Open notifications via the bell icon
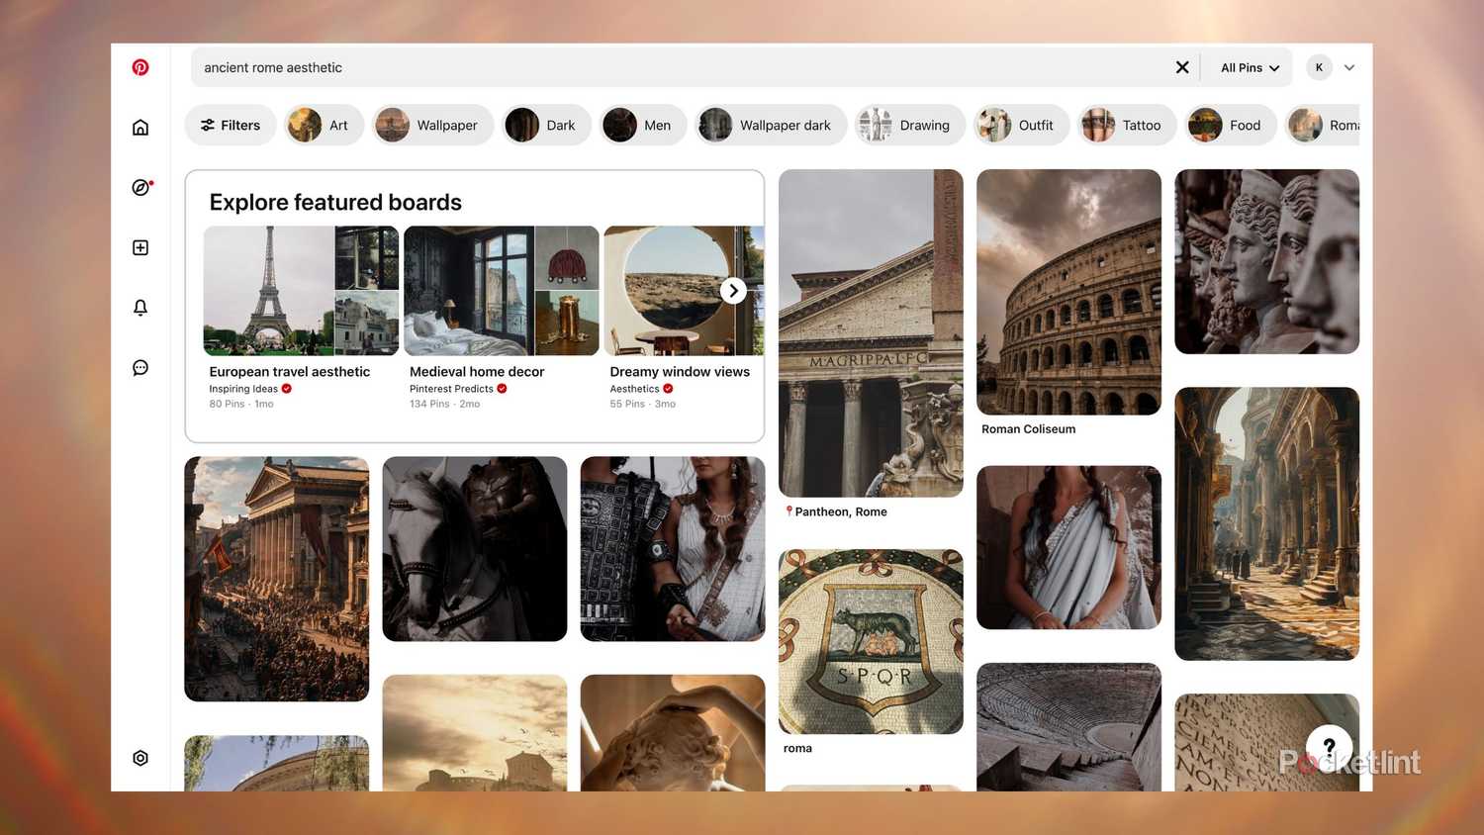The height and width of the screenshot is (835, 1484). pyautogui.click(x=140, y=307)
